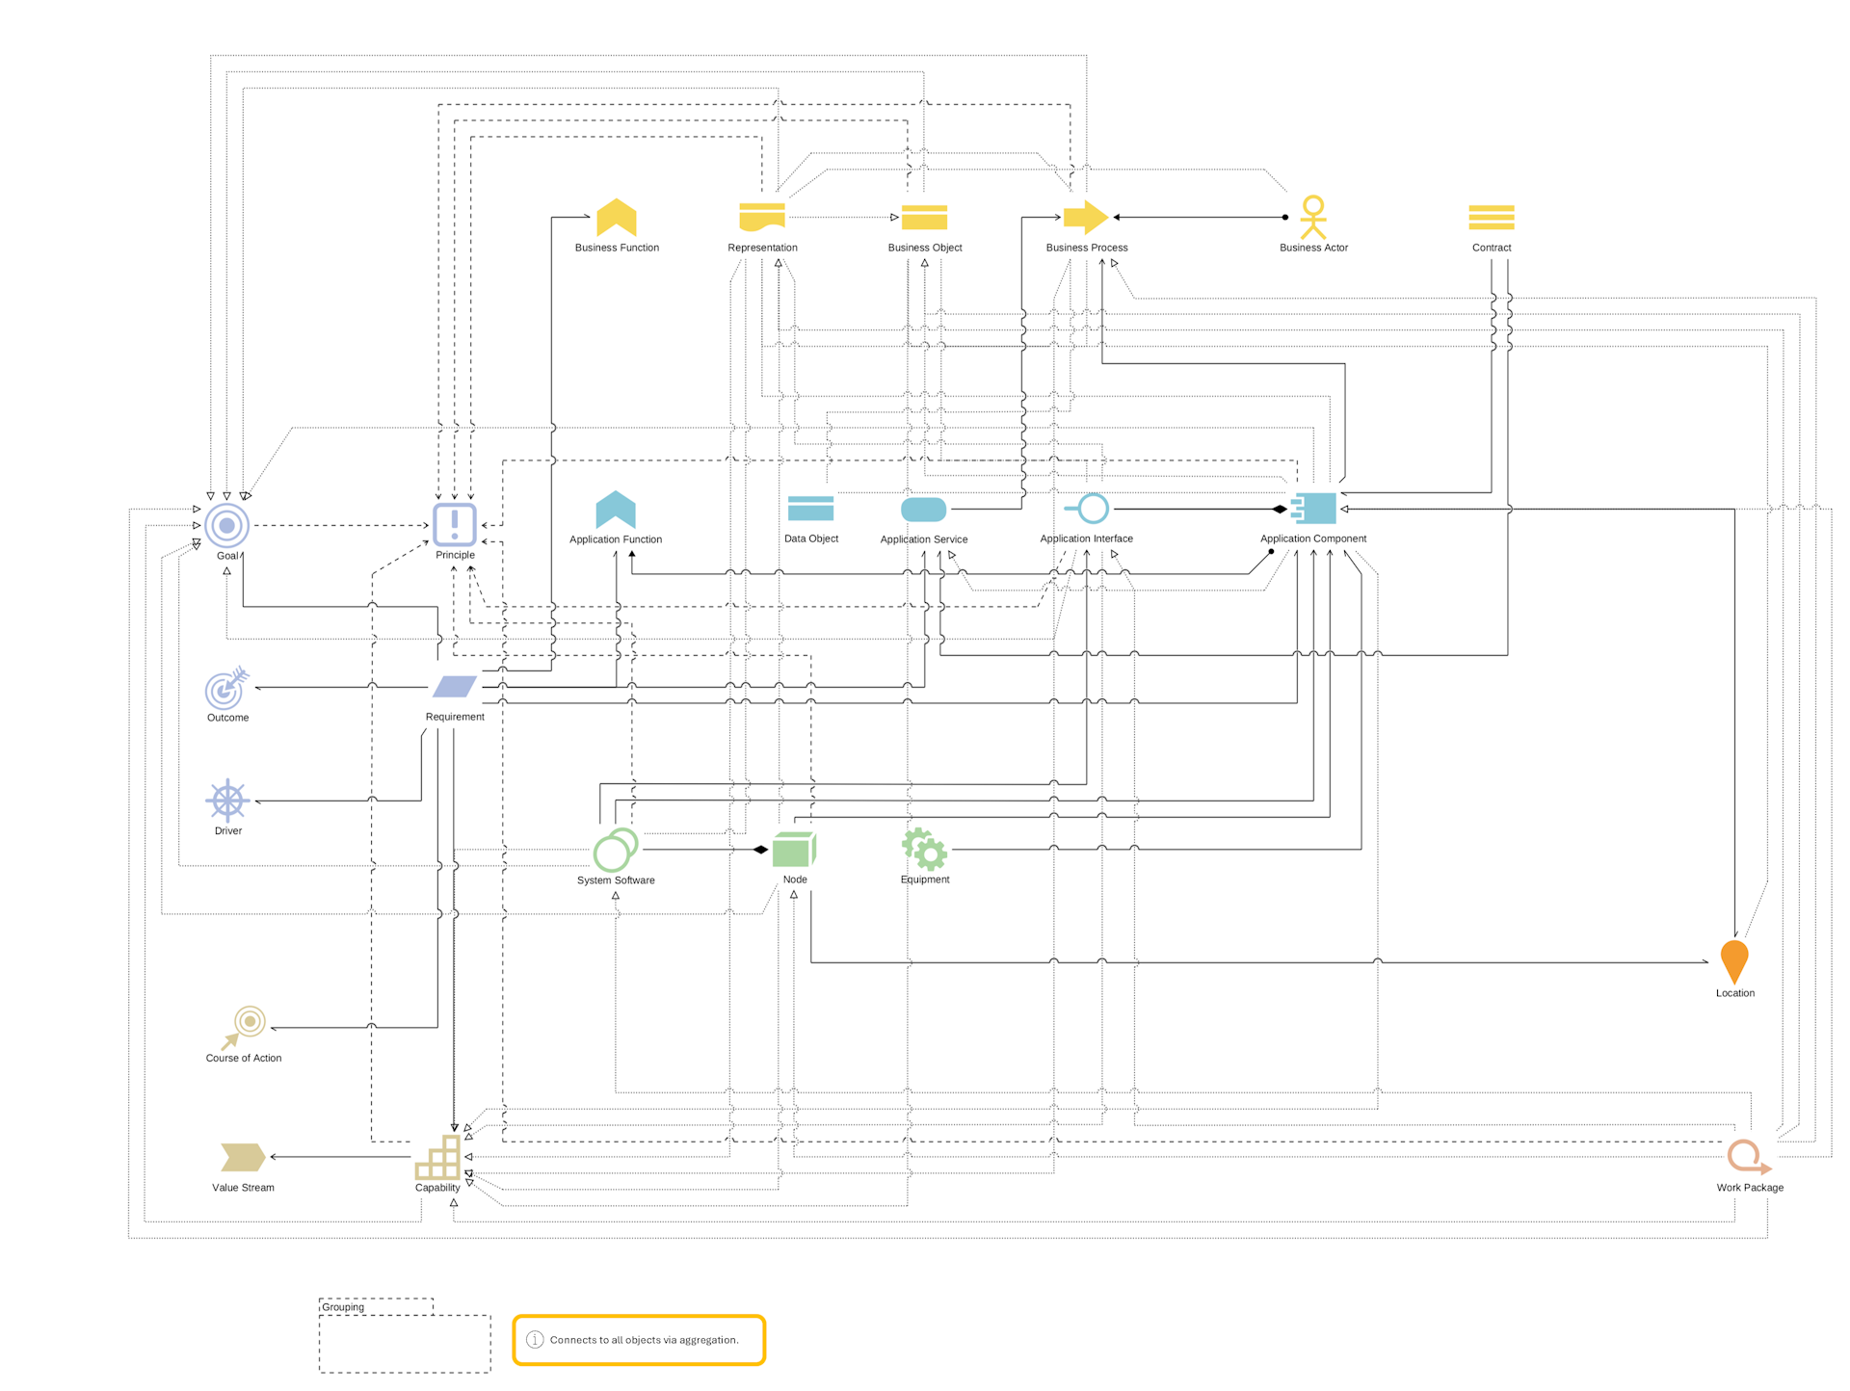Screen dimensions: 1850x1391
Task: Click the Location pin marker
Action: coord(1734,960)
